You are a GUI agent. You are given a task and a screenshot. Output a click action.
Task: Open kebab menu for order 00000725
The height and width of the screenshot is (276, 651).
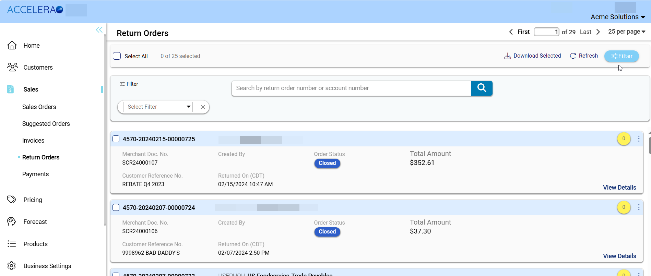click(x=638, y=139)
